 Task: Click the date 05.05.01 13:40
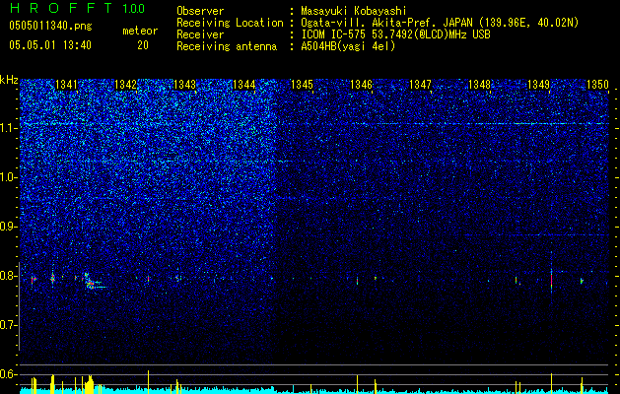(50, 45)
